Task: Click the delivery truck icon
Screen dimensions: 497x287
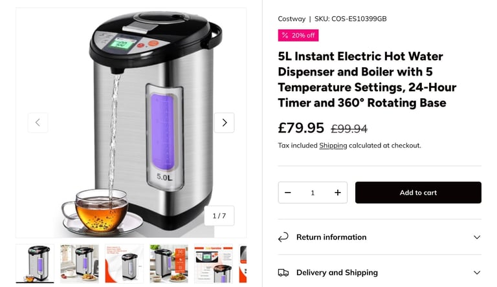Action: 283,272
